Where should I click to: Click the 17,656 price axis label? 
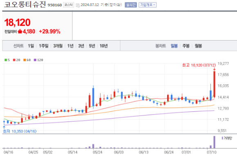coord(223,75)
